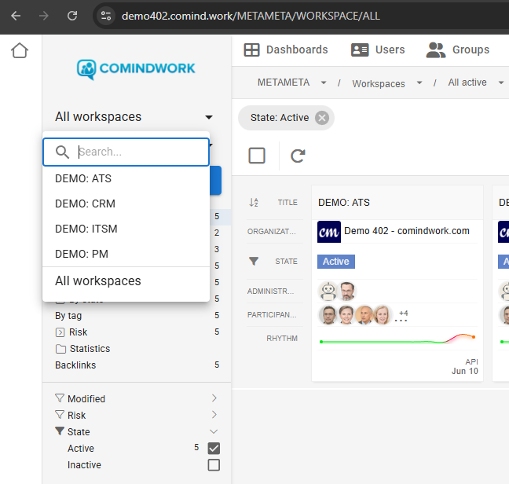Check the Inactive state checkbox

[214, 465]
